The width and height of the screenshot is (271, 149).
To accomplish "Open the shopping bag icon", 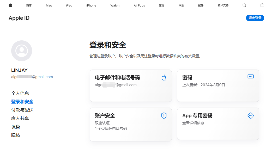I will 262,5.
